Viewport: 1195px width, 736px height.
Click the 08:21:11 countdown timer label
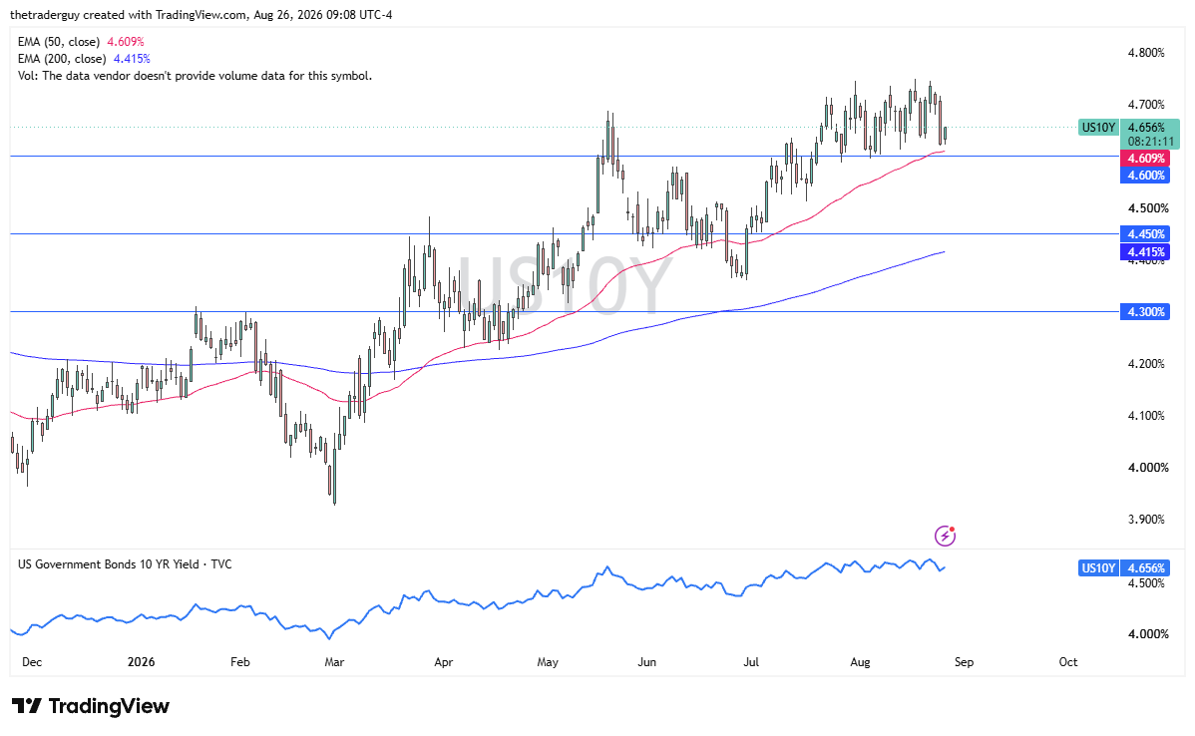tap(1149, 141)
